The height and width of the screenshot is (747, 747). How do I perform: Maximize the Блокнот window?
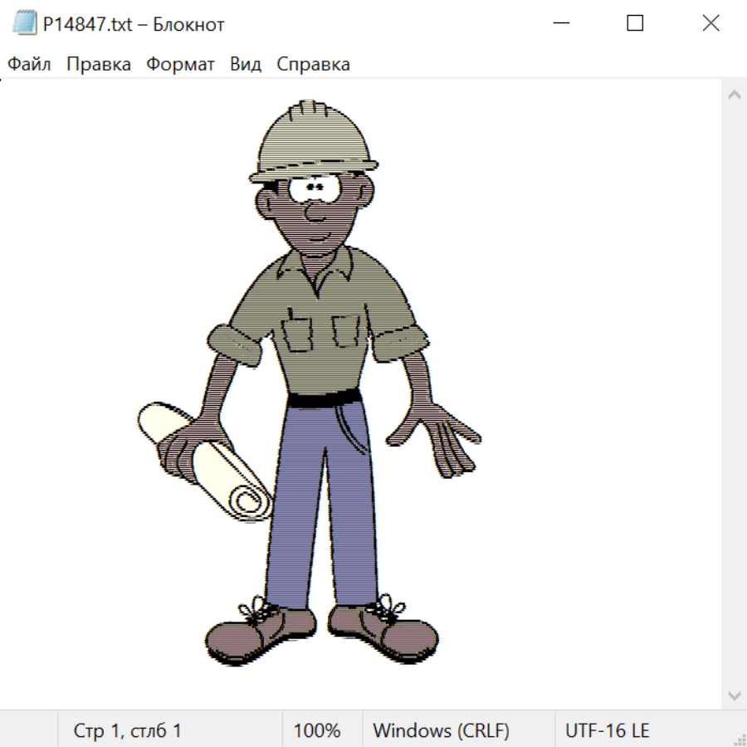[635, 23]
